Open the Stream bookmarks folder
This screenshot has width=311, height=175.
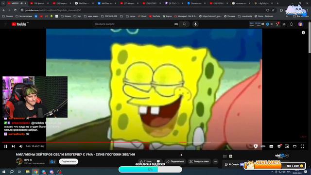(x=66, y=16)
